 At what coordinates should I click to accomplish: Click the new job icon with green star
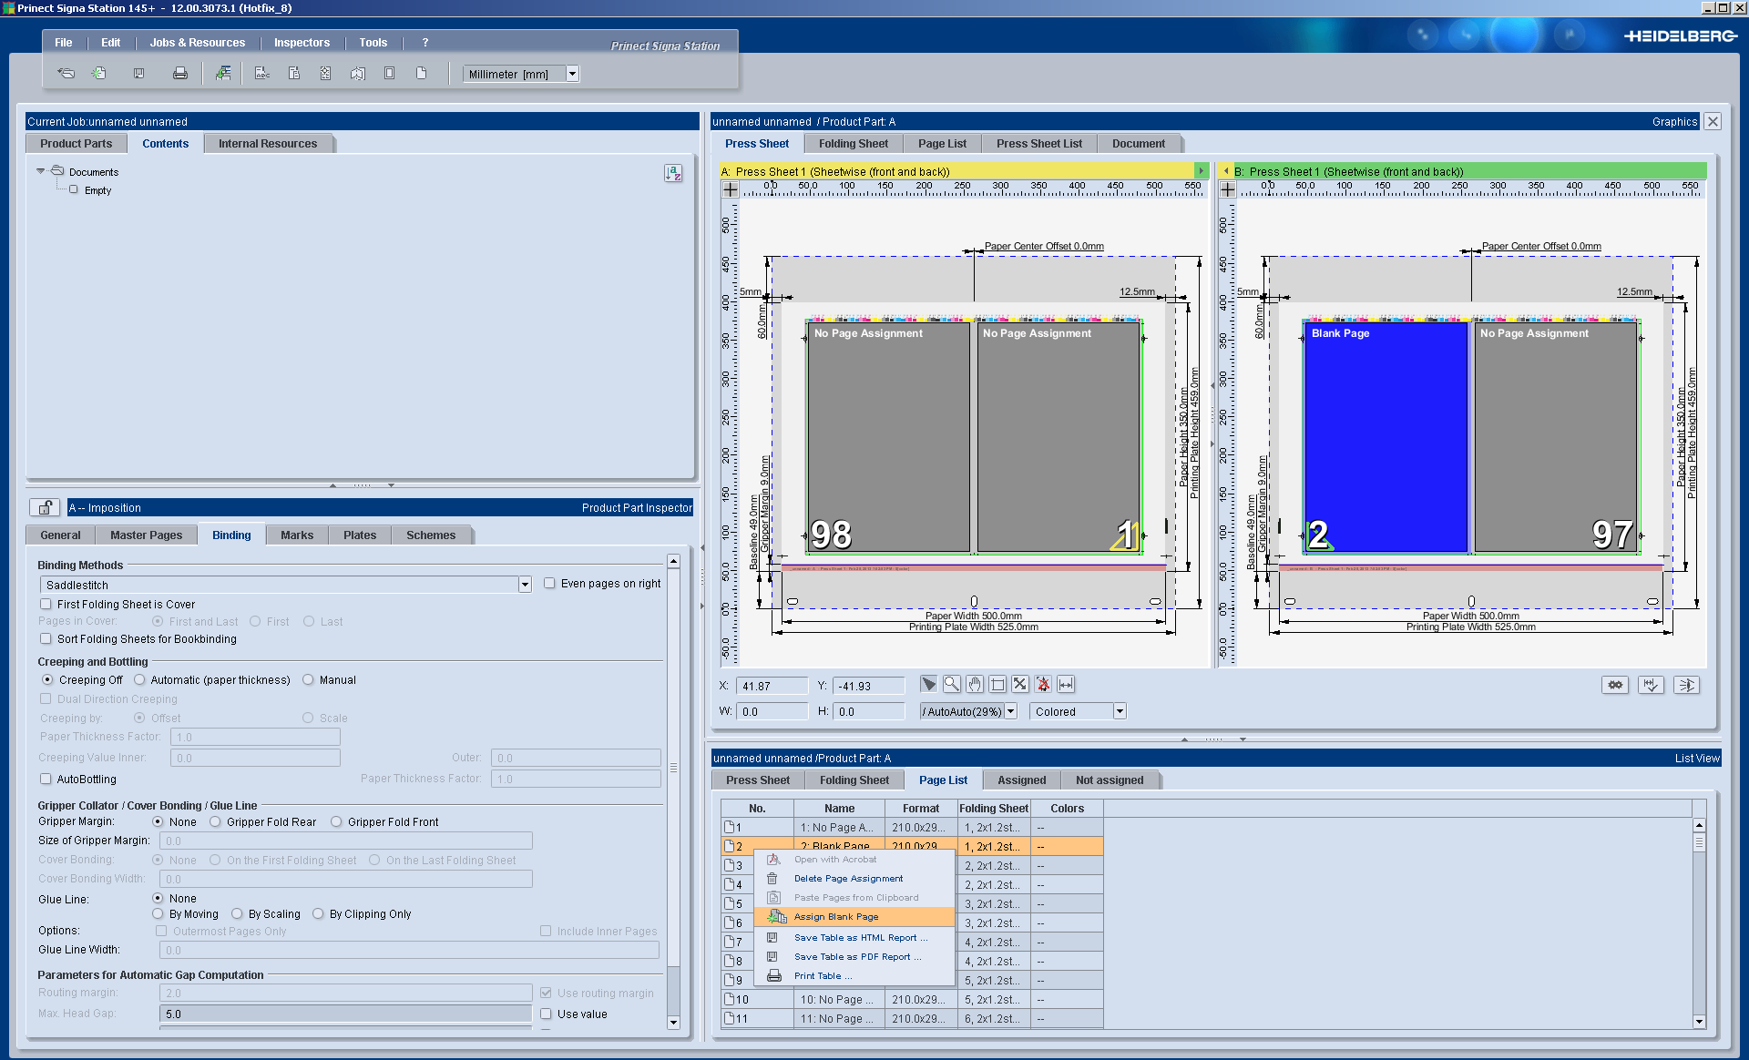[98, 74]
